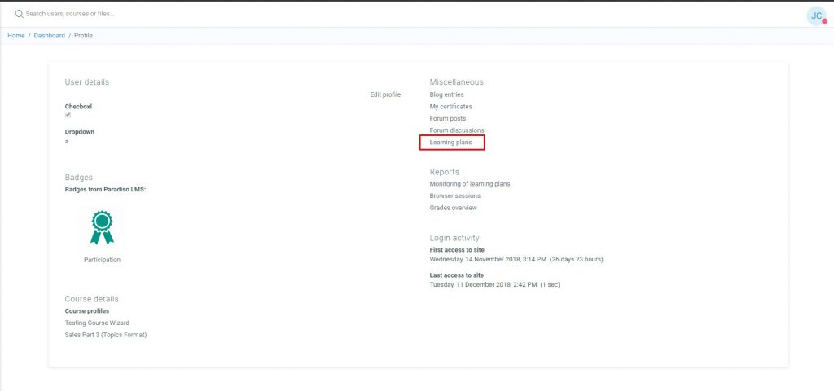Open Blog entries
Viewport: 834px width, 391px height.
(x=446, y=94)
